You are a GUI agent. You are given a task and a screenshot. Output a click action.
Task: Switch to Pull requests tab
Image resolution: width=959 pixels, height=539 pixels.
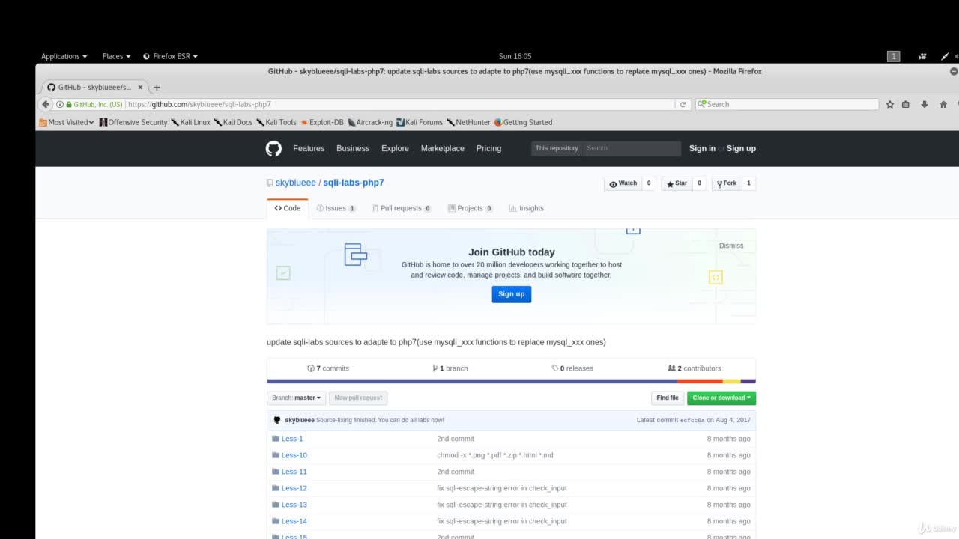(401, 208)
